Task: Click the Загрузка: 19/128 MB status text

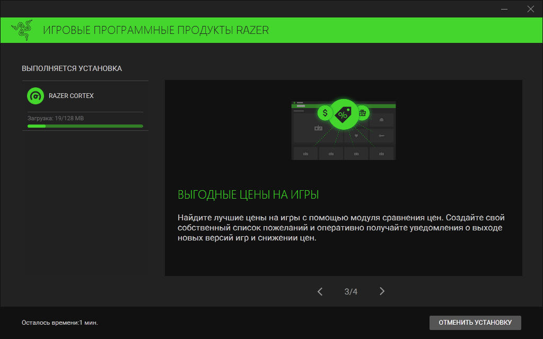Action: (55, 118)
